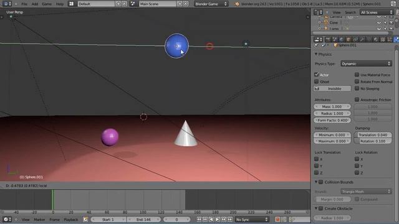Switch to the World properties tab icon
The image size is (399, 224).
click(342, 39)
